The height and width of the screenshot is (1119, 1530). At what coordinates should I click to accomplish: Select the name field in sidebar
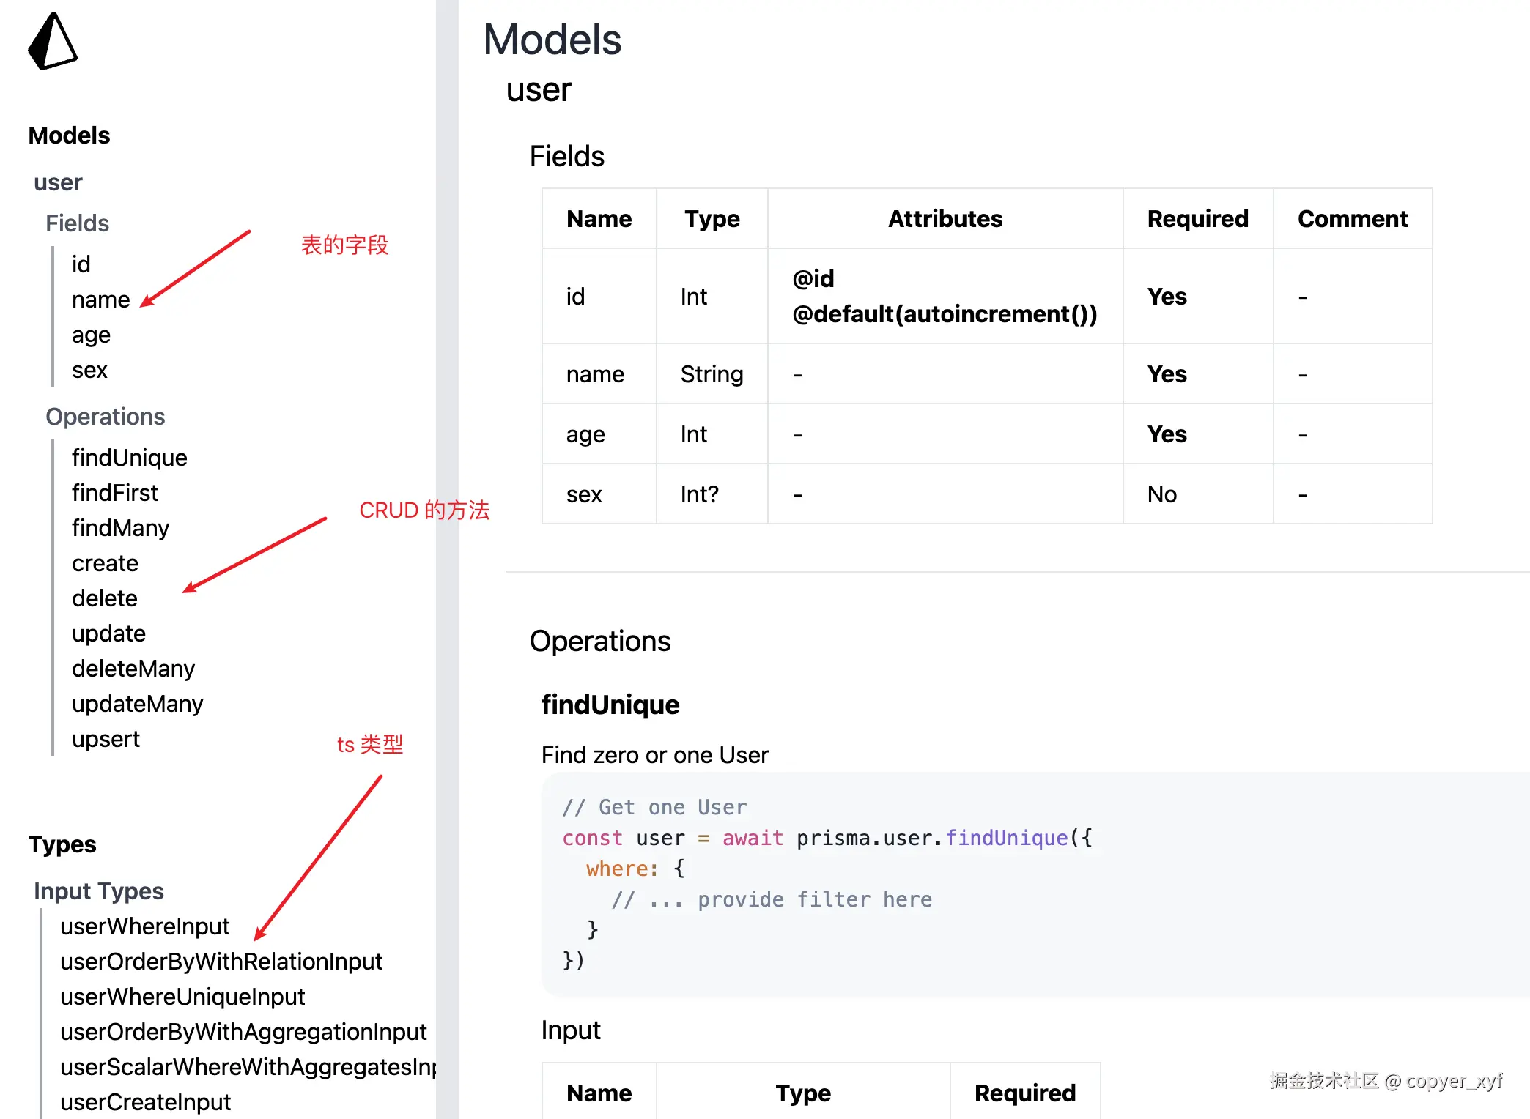(100, 300)
